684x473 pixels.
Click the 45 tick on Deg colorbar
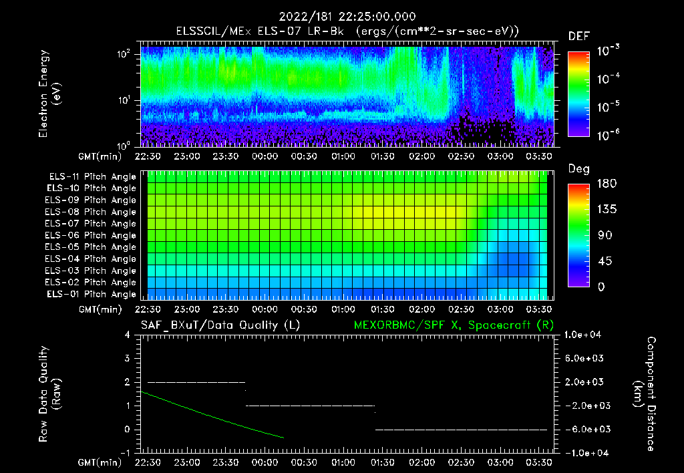605,261
